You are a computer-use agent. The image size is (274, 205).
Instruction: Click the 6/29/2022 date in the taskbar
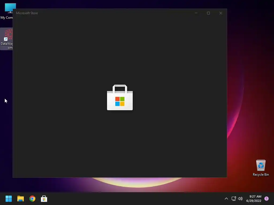pyautogui.click(x=254, y=201)
